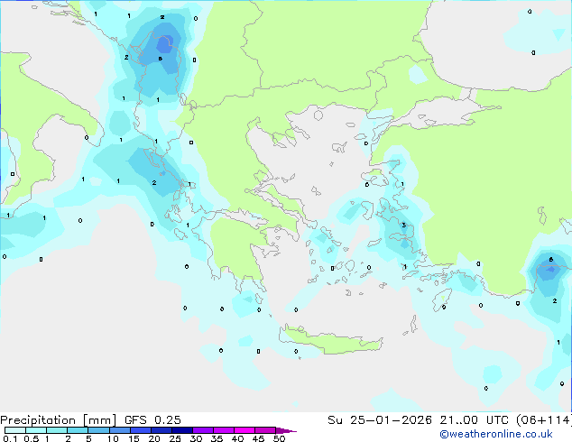Select the 30–35 mm purple legend swatch
Viewport: 572px width, 442px height.
click(x=203, y=430)
